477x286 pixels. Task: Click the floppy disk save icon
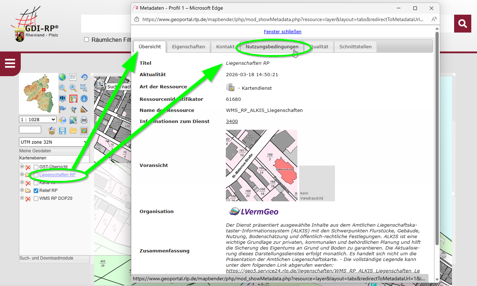[63, 131]
